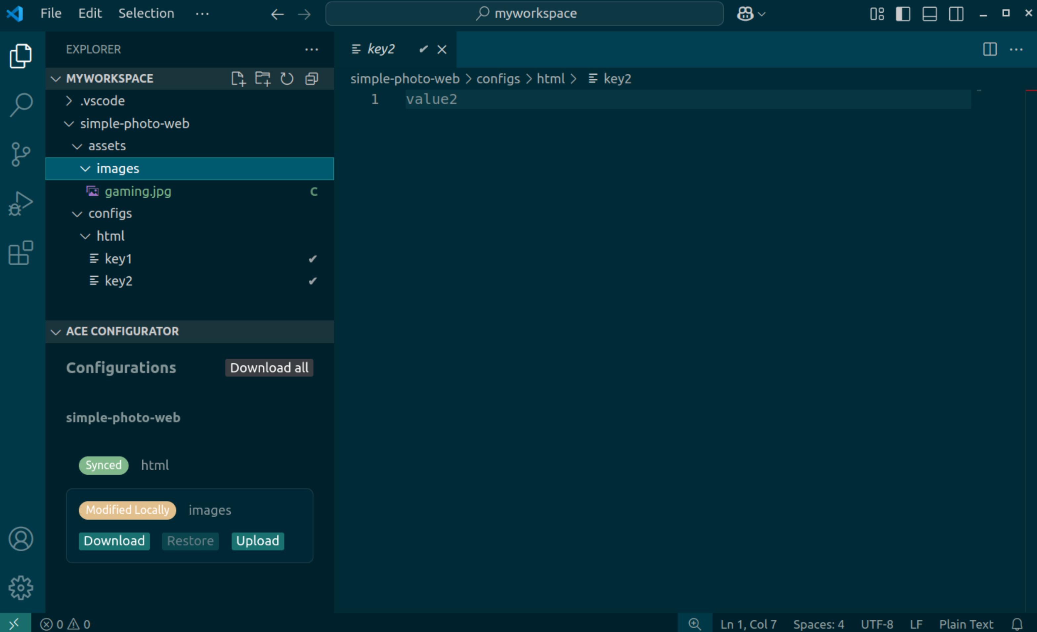Click Plain Text language mode

click(966, 624)
